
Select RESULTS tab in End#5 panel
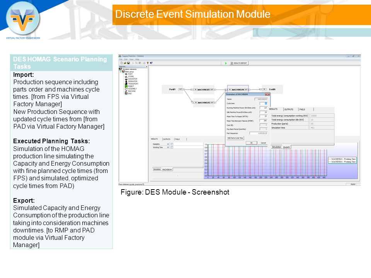pyautogui.click(x=273, y=109)
